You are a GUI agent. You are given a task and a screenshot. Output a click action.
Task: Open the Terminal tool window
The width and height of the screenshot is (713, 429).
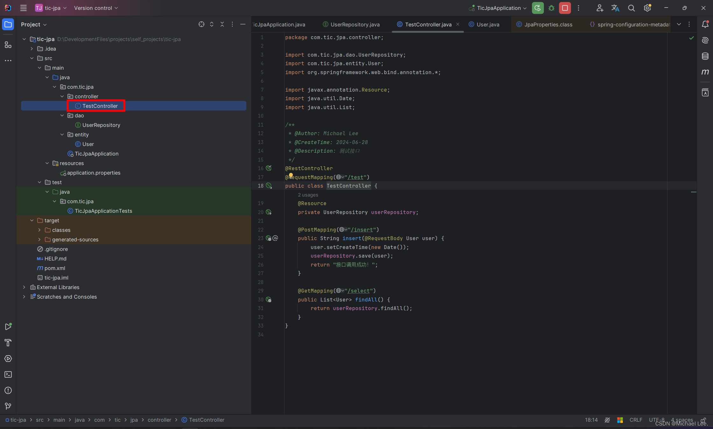pyautogui.click(x=8, y=375)
